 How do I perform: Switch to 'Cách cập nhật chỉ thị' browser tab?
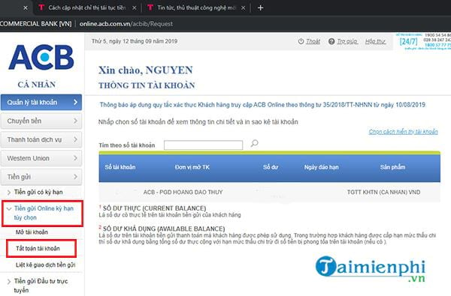(x=87, y=7)
